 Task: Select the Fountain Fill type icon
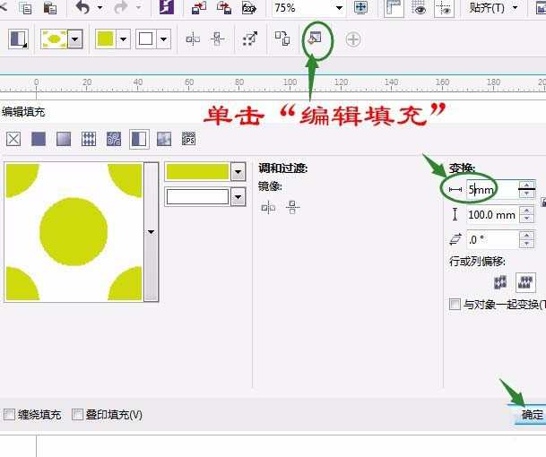click(x=64, y=139)
